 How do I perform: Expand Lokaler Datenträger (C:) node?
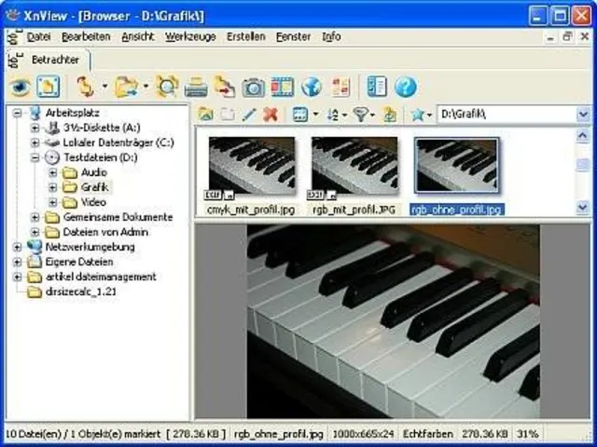[x=35, y=142]
